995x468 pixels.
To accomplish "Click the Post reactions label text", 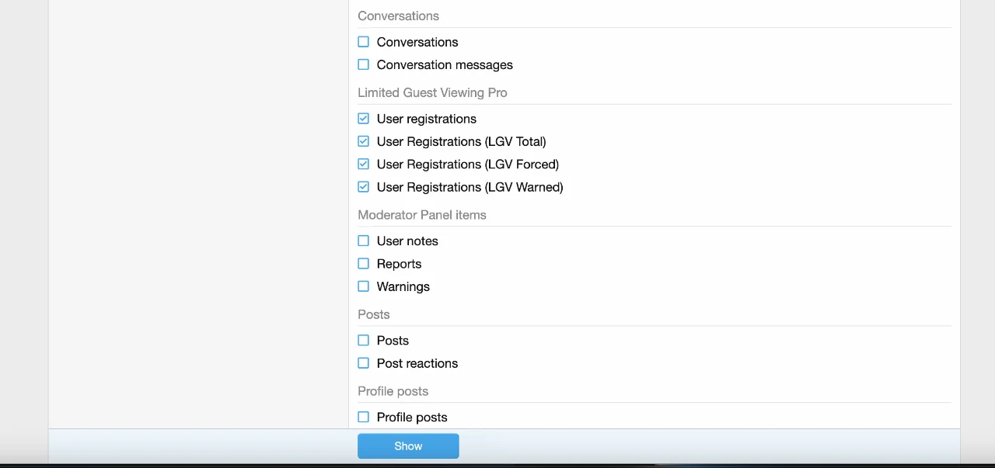I will (x=417, y=363).
